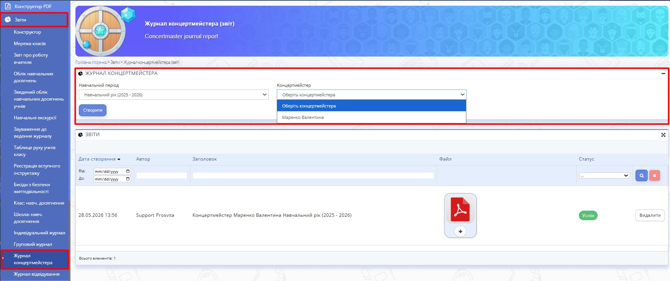
Task: Click Видалити button for the report
Action: point(650,215)
